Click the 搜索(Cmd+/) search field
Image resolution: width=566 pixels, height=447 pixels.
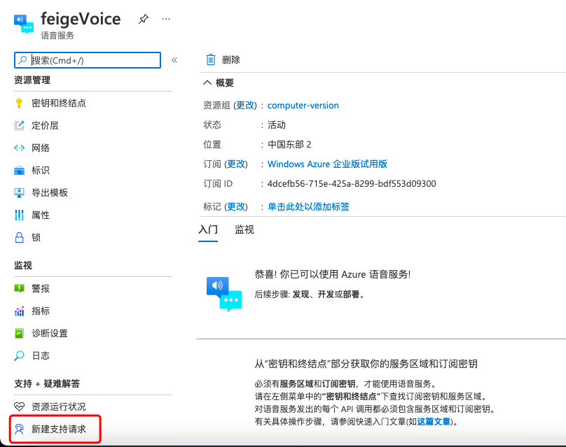tap(88, 60)
